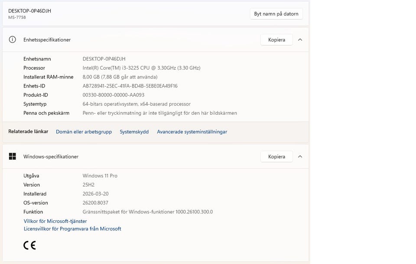
Task: Open the Systemskydd link
Action: coord(134,132)
